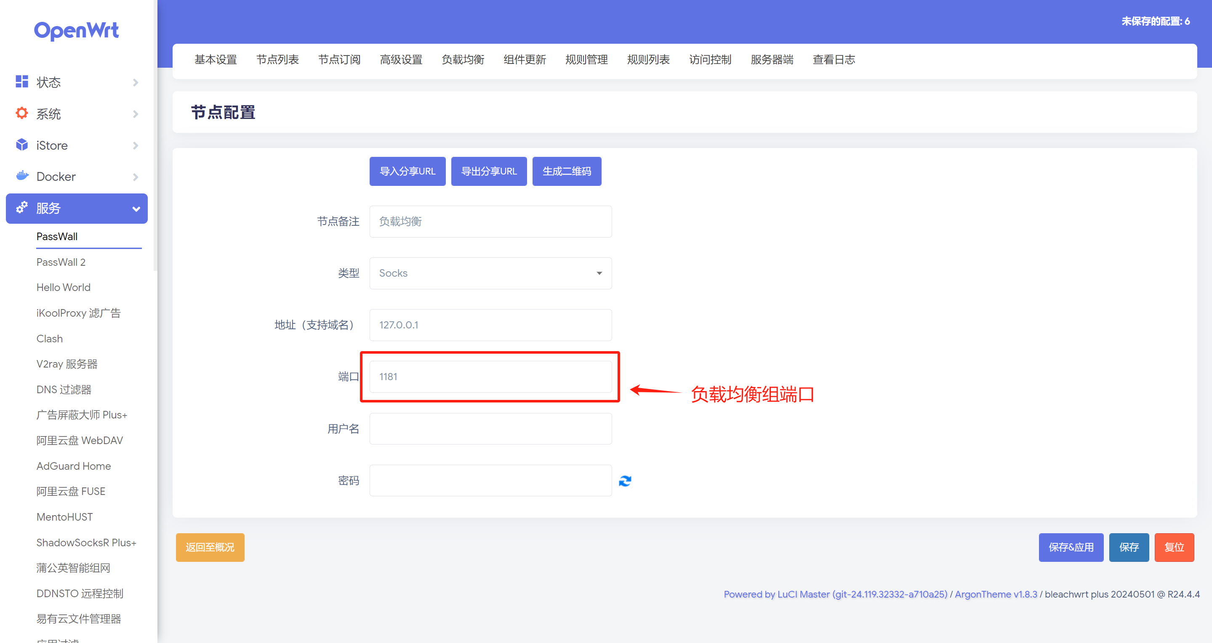Click the blue password refresh icon
Image resolution: width=1212 pixels, height=643 pixels.
click(625, 481)
